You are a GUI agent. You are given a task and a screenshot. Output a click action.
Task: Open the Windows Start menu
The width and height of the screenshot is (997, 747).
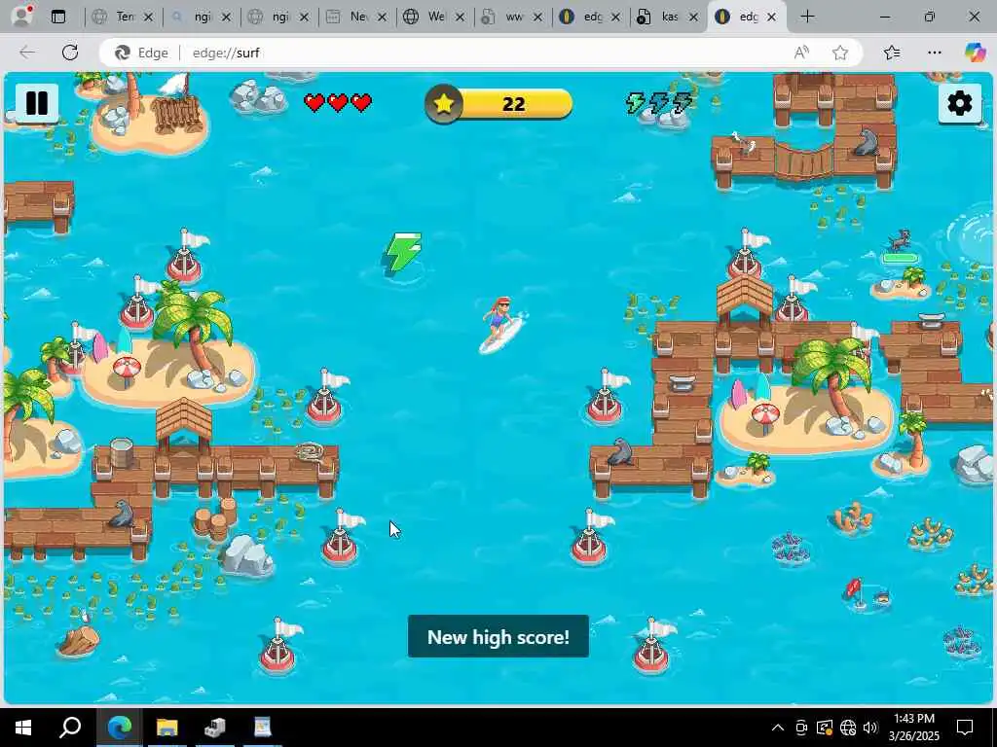coord(23,727)
